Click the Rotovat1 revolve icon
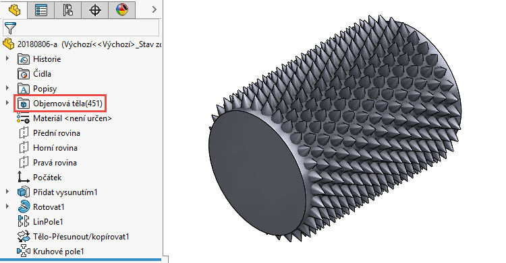 click(x=23, y=207)
